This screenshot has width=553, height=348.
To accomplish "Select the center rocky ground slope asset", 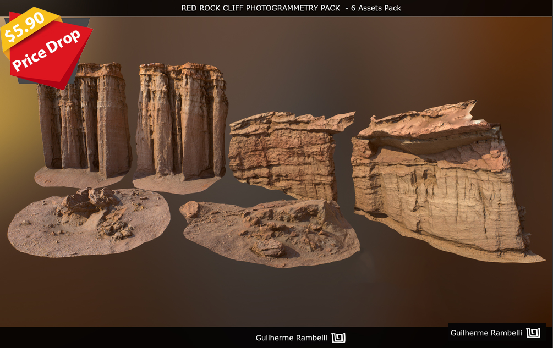I will click(x=270, y=233).
